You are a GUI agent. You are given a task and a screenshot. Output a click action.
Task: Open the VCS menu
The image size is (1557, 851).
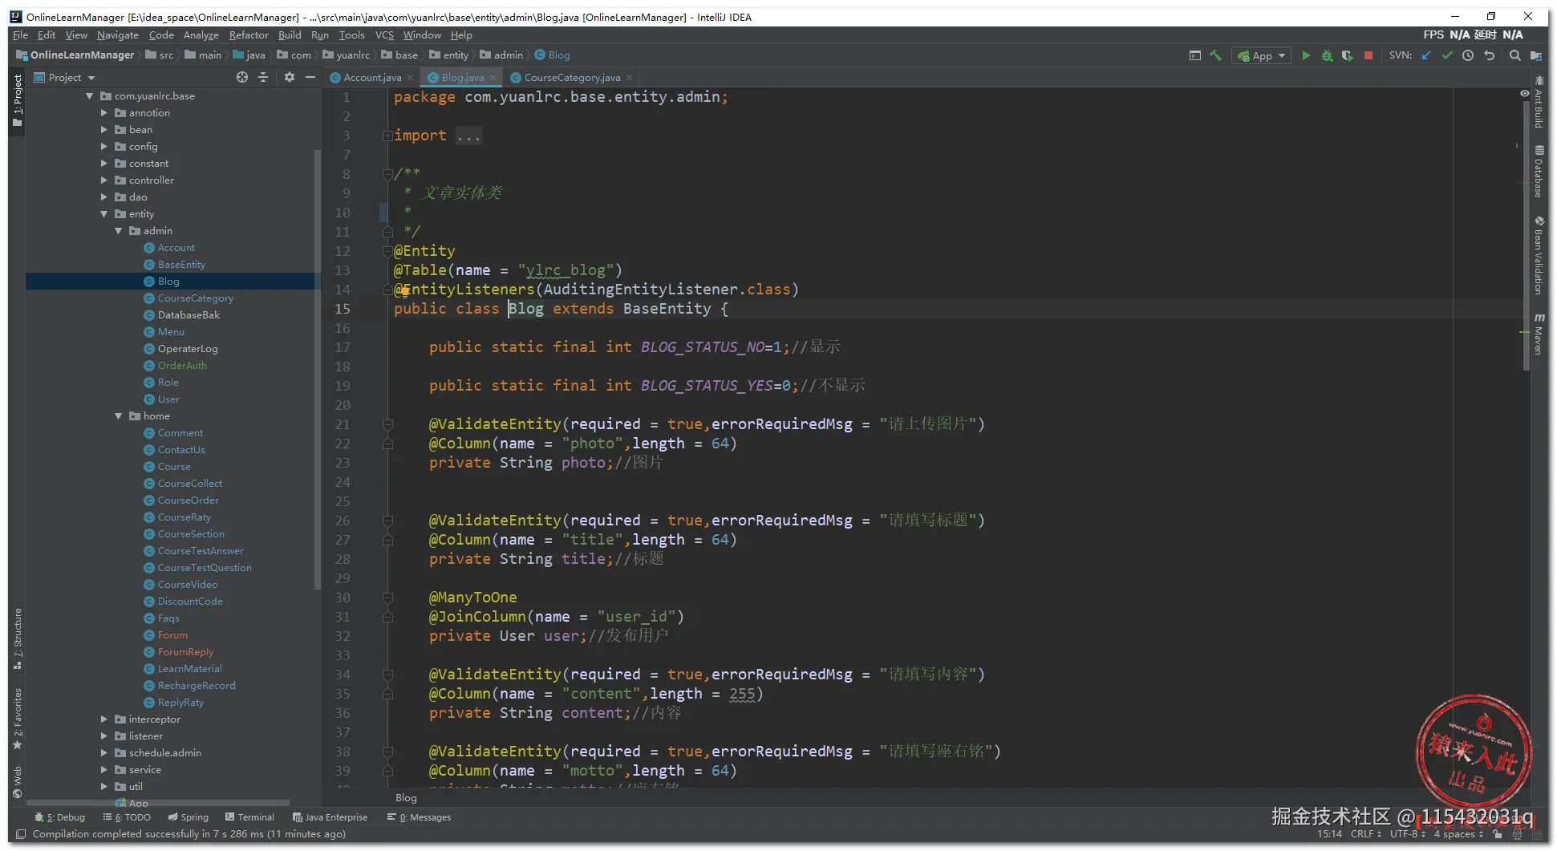click(x=384, y=35)
